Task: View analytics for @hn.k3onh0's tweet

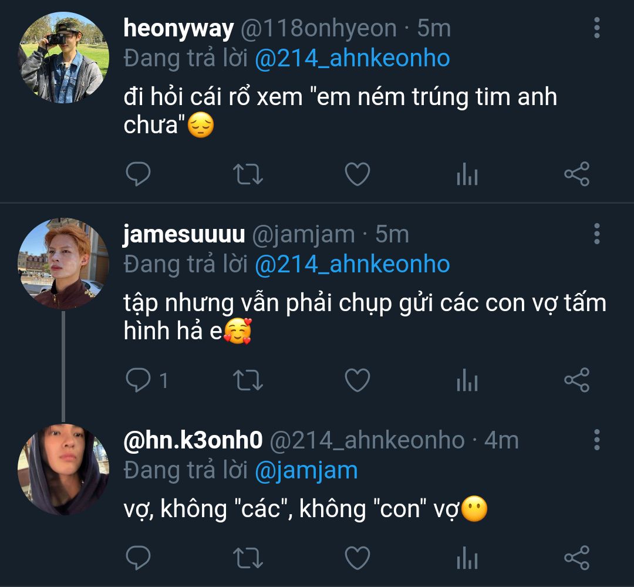Action: [467, 558]
